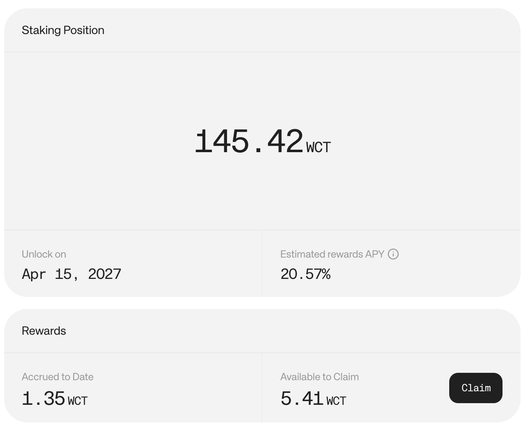Select the 145.42 WCT staked amount

[262, 141]
